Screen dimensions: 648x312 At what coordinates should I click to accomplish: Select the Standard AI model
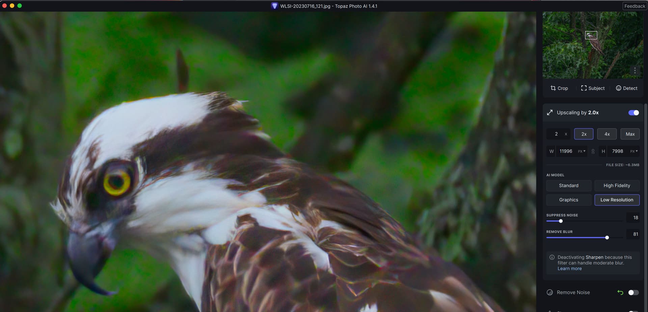pyautogui.click(x=568, y=185)
